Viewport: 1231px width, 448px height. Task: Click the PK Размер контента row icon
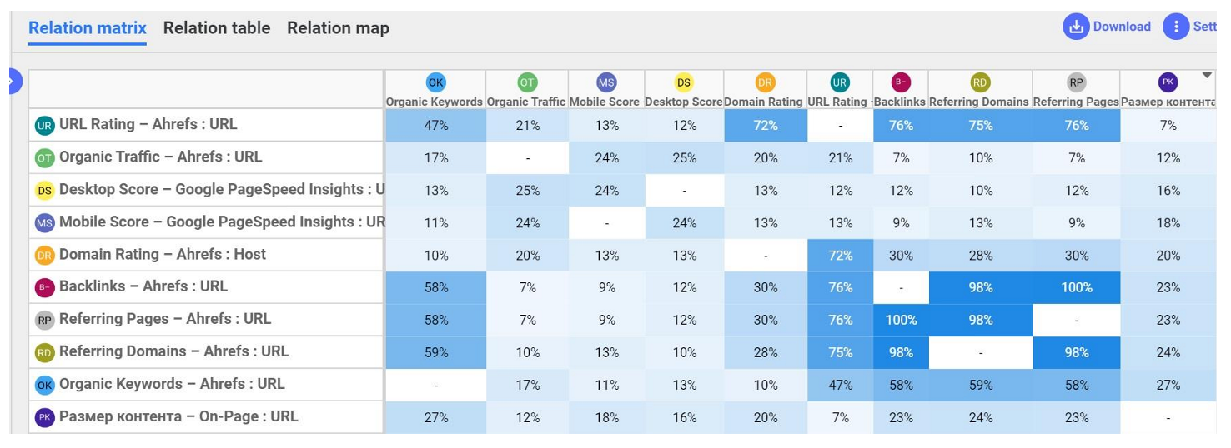pos(45,417)
